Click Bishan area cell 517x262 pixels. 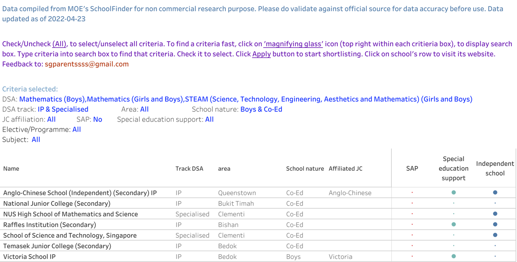228,224
